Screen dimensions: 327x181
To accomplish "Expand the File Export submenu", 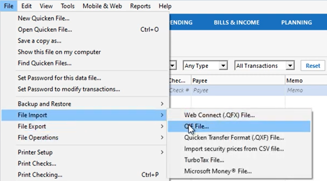I will coord(85,126).
